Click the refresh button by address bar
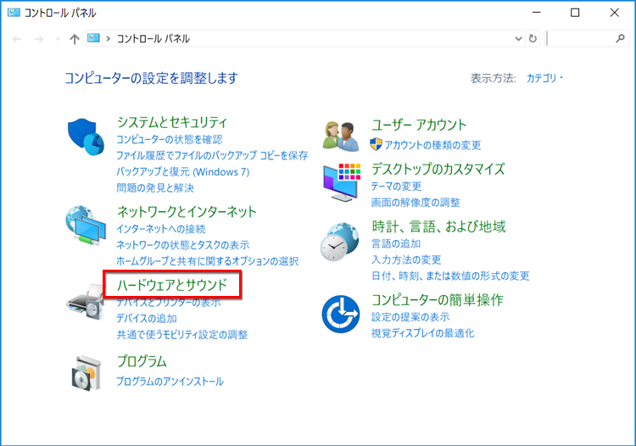This screenshot has height=446, width=636. coord(533,38)
